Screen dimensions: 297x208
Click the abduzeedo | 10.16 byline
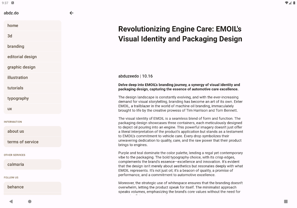135,76
